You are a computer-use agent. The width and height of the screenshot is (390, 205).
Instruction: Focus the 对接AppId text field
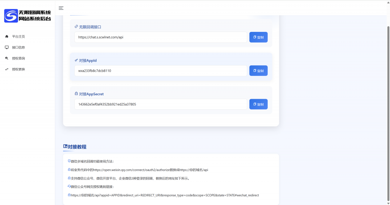161,71
